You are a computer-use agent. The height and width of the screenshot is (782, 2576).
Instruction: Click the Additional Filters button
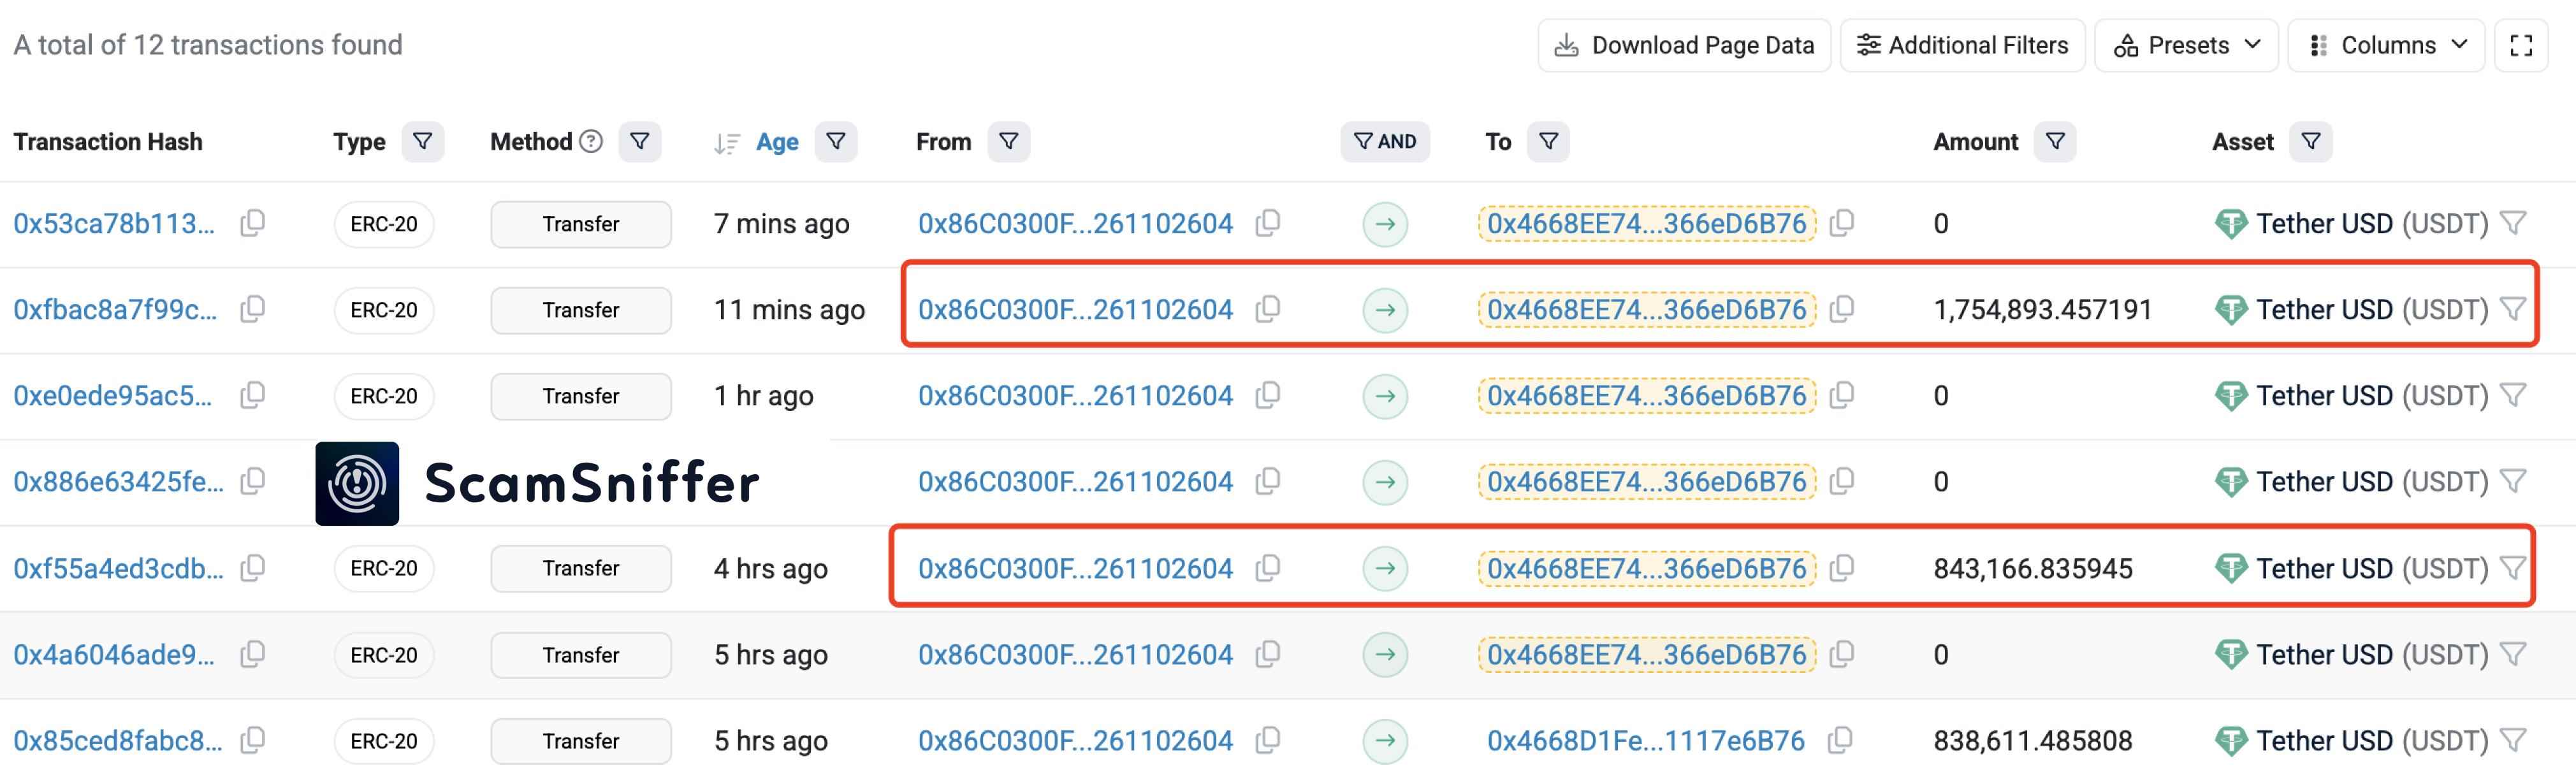pyautogui.click(x=1962, y=45)
